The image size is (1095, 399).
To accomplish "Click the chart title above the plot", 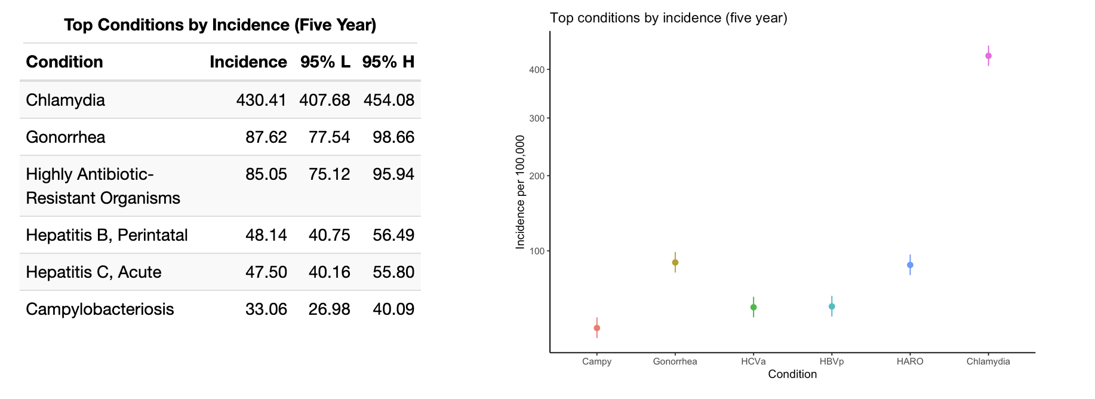I will (668, 18).
